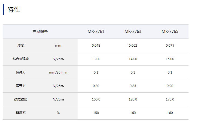Click the 特性 section heading
This screenshot has width=216, height=125.
point(14,10)
